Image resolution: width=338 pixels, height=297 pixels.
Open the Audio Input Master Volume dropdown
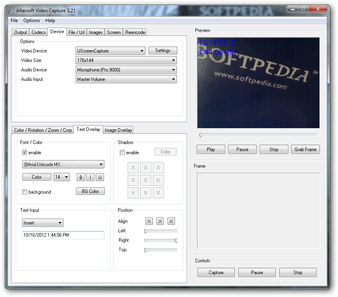coord(126,79)
